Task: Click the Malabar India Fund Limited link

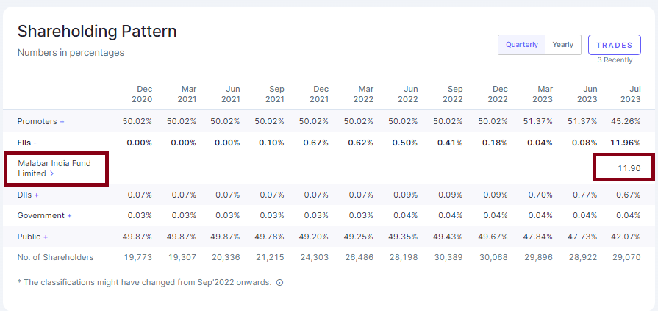Action: coord(54,168)
